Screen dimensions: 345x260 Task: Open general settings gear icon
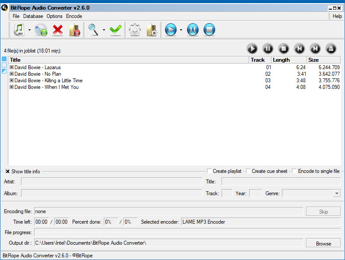click(x=134, y=30)
